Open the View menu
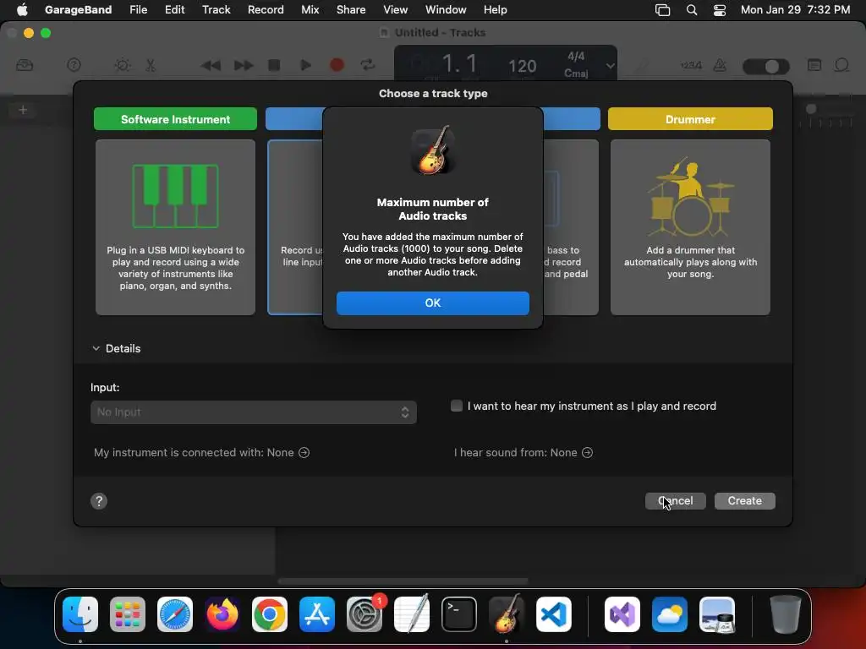The image size is (866, 649). (396, 9)
